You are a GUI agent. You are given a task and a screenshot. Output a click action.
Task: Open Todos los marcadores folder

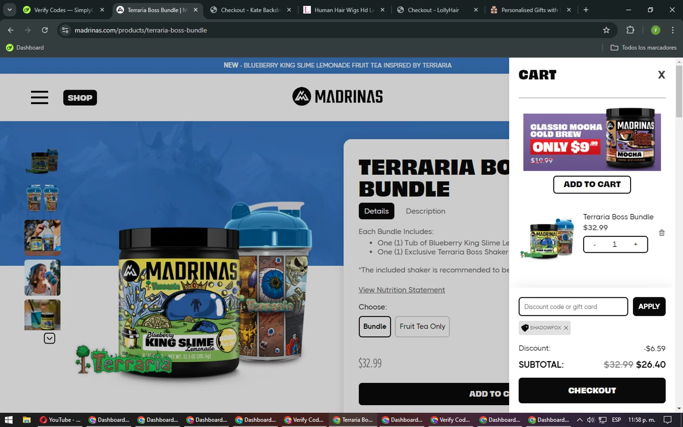[x=643, y=47]
